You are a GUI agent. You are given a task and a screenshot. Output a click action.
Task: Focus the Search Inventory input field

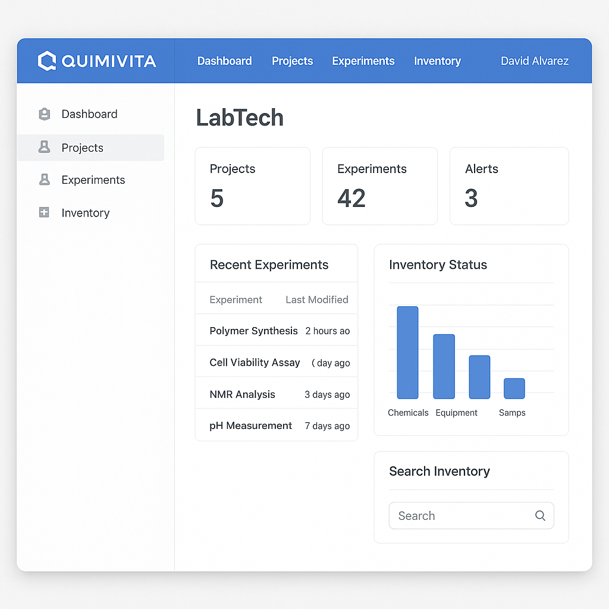[461, 516]
